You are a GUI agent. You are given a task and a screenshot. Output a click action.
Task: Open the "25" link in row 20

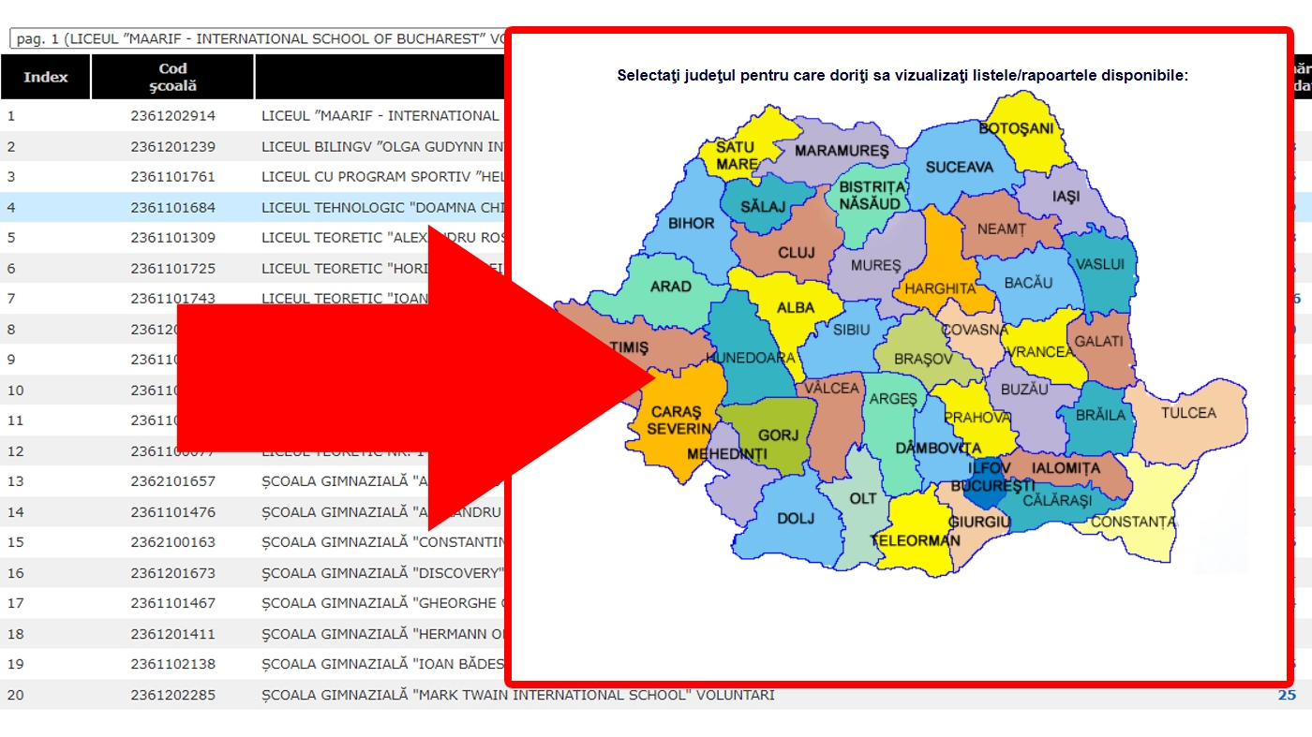click(1287, 695)
